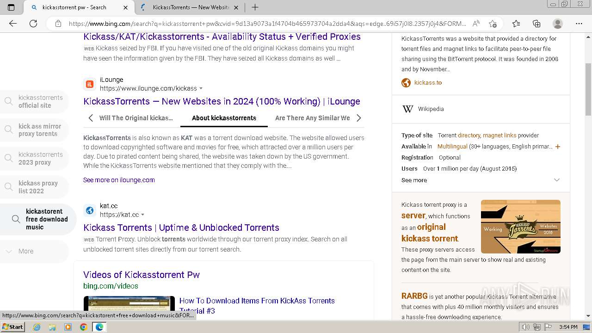Open the 'RARBG' bold text link

414,296
